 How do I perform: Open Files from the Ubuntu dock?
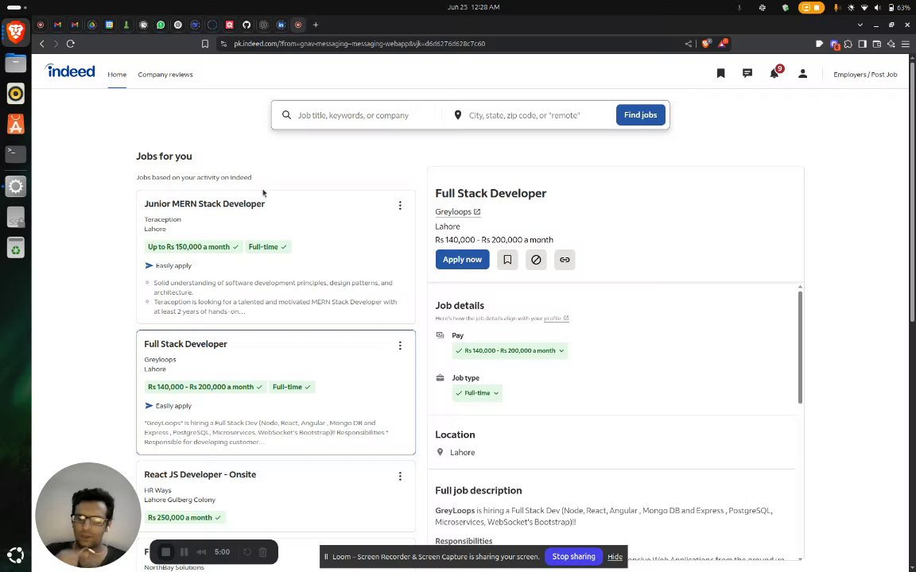pyautogui.click(x=16, y=63)
